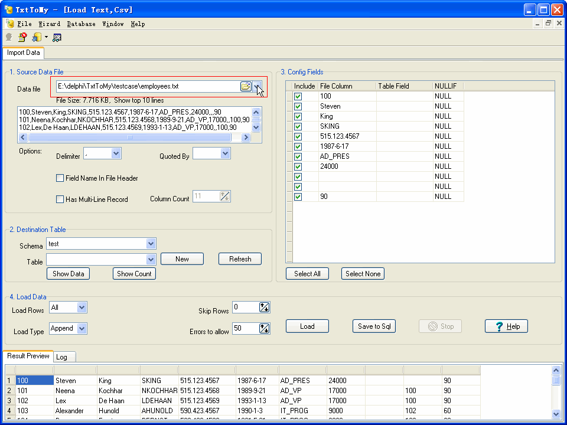Viewport: 567px width, 425px height.
Task: Open the data file history dropdown arrow
Action: [257, 86]
